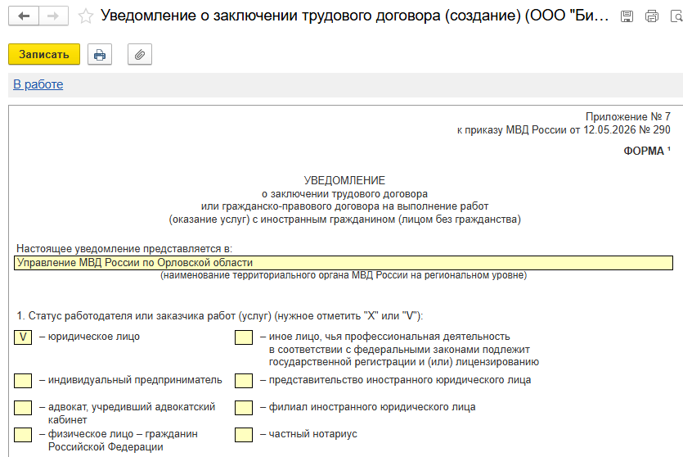Check 'филиал иностранного юридического лица' box
The image size is (683, 457).
click(x=244, y=408)
